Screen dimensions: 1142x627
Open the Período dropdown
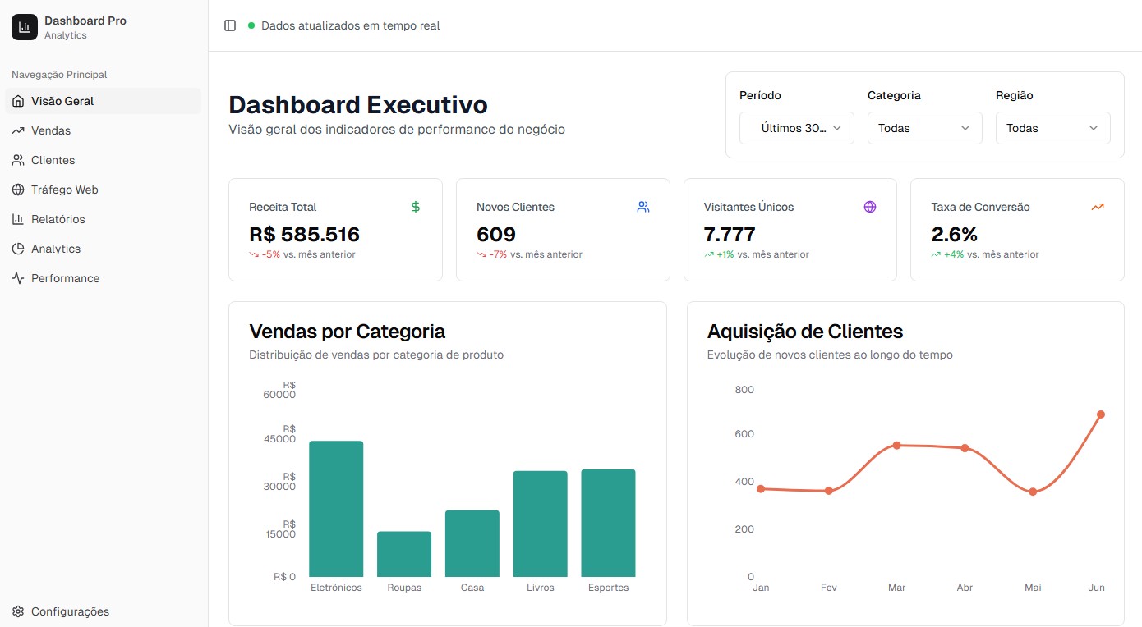tap(795, 128)
